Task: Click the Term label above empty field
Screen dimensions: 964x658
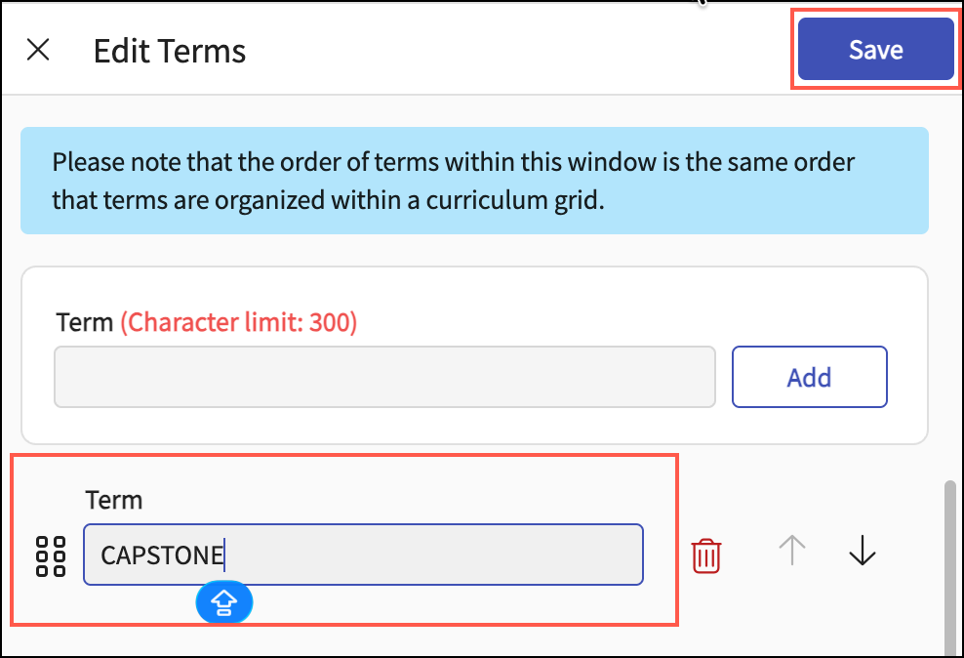Action: click(85, 322)
